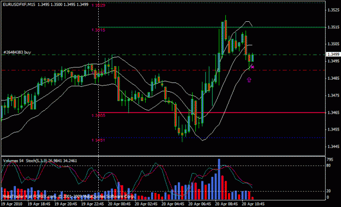The image size is (341, 207).
Task: Click the pink 1.3451 level label
Action: (99, 140)
